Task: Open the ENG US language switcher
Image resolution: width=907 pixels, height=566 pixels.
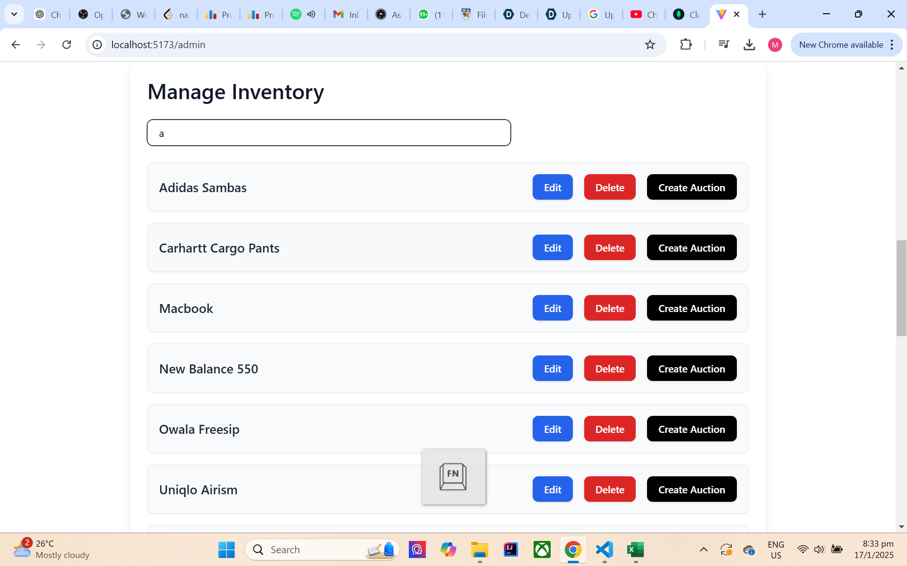Action: 776,549
